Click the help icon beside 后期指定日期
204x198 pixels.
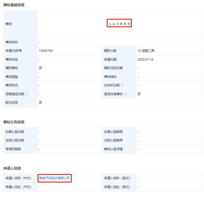point(27,94)
